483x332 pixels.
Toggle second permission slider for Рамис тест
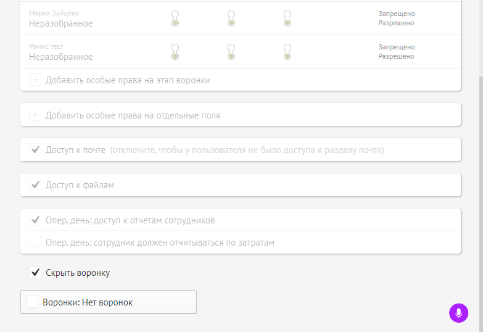point(231,52)
